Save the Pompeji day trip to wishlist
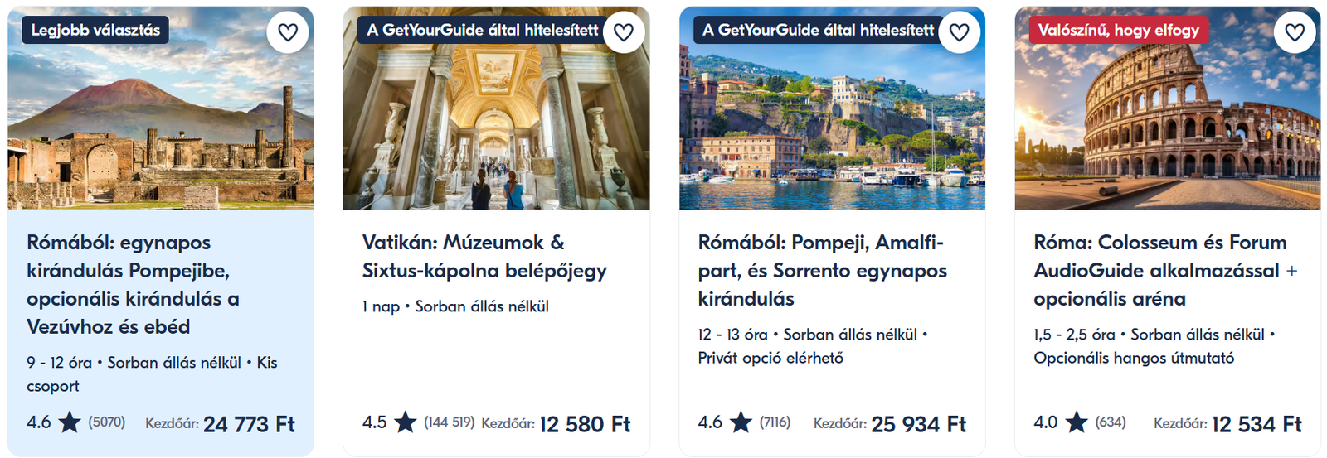Viewport: 1327px width, 458px height. pyautogui.click(x=288, y=32)
